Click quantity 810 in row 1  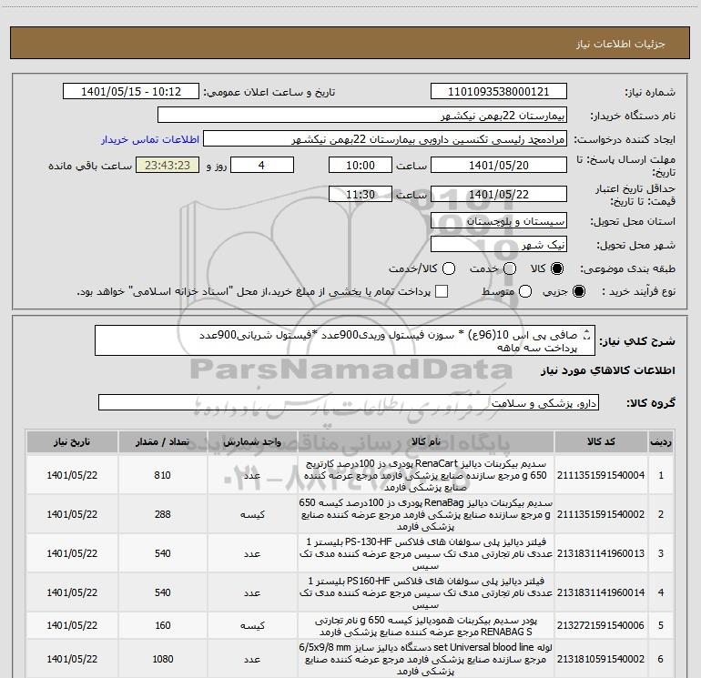162,475
